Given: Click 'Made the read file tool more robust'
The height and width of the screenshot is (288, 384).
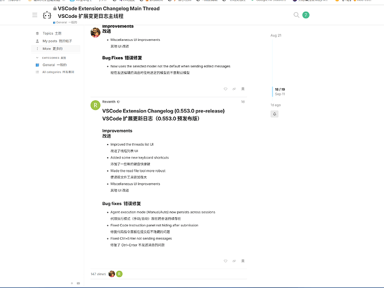Looking at the screenshot, I should tap(138, 170).
